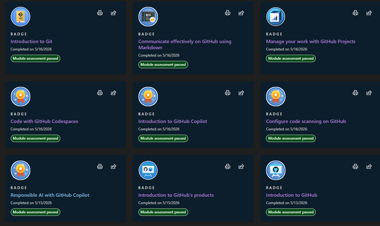Print the Introduction to Git badge

pos(100,13)
